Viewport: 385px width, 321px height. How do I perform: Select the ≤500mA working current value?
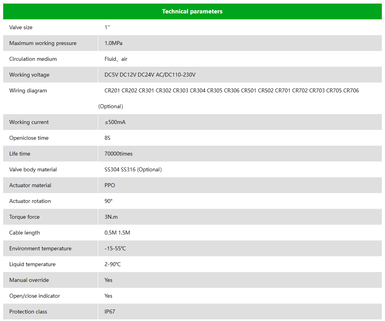[115, 122]
